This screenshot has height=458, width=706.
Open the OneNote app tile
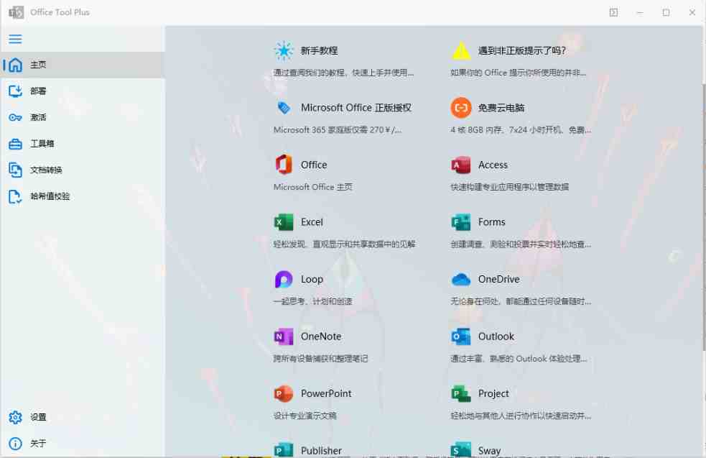click(322, 336)
